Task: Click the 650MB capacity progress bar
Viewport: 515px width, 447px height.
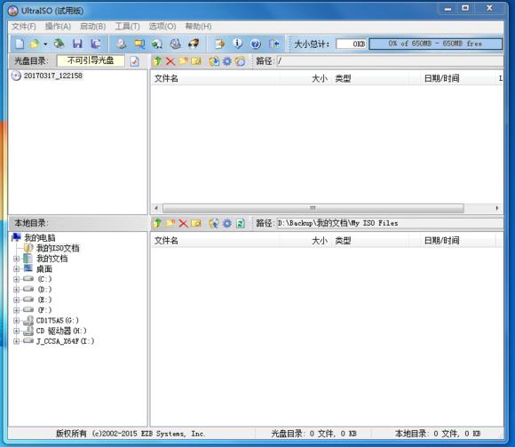Action: 435,44
